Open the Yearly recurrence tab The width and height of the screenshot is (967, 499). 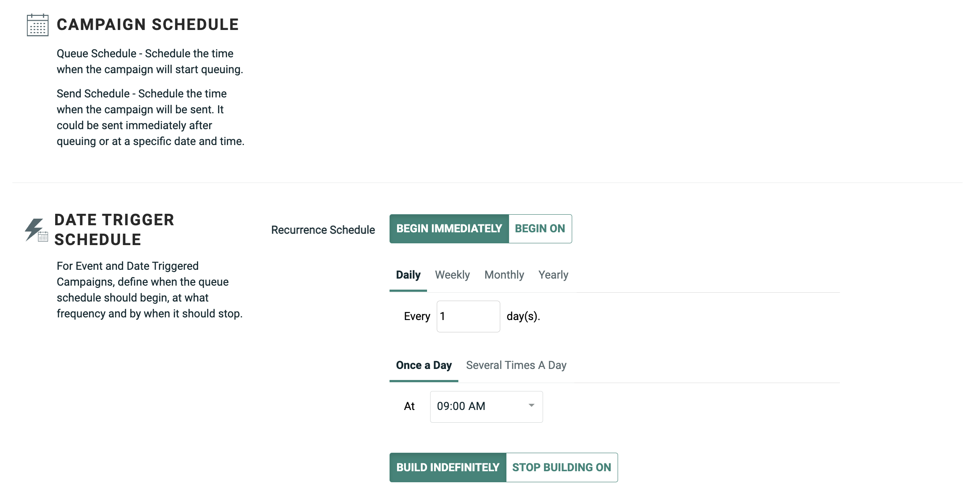pos(553,275)
